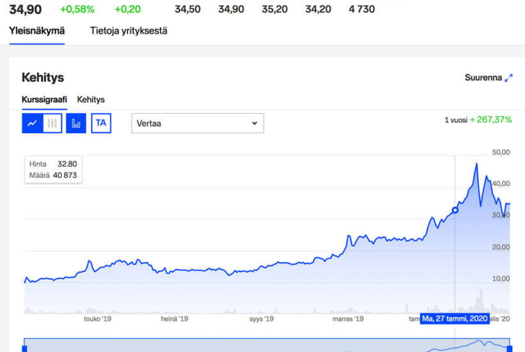Click the right range slider handle

[510, 349]
